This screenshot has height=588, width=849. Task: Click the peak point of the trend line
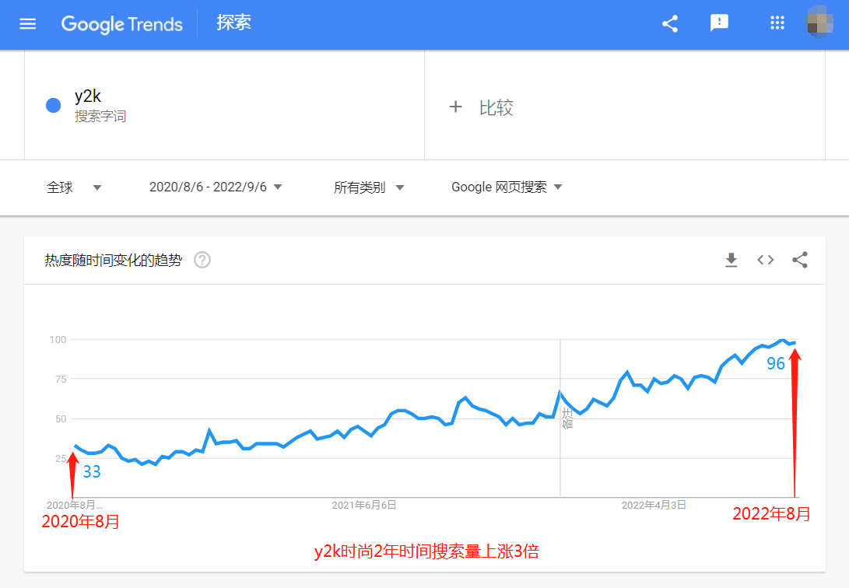click(782, 341)
